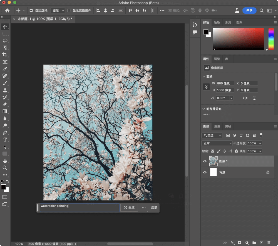278x246 pixels.
Task: Toggle lock image pixels brush icon
Action: click(219, 151)
